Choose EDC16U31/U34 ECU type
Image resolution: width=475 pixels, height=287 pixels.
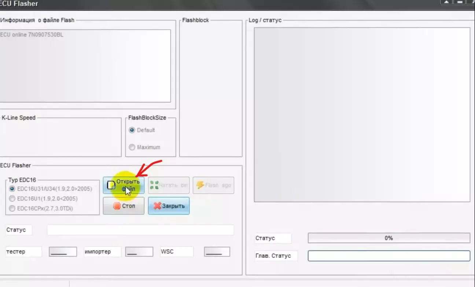tap(12, 189)
